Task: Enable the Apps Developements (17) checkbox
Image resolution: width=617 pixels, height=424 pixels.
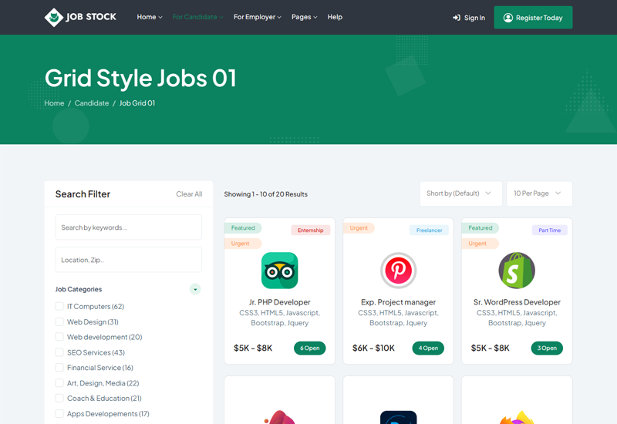Action: [59, 413]
